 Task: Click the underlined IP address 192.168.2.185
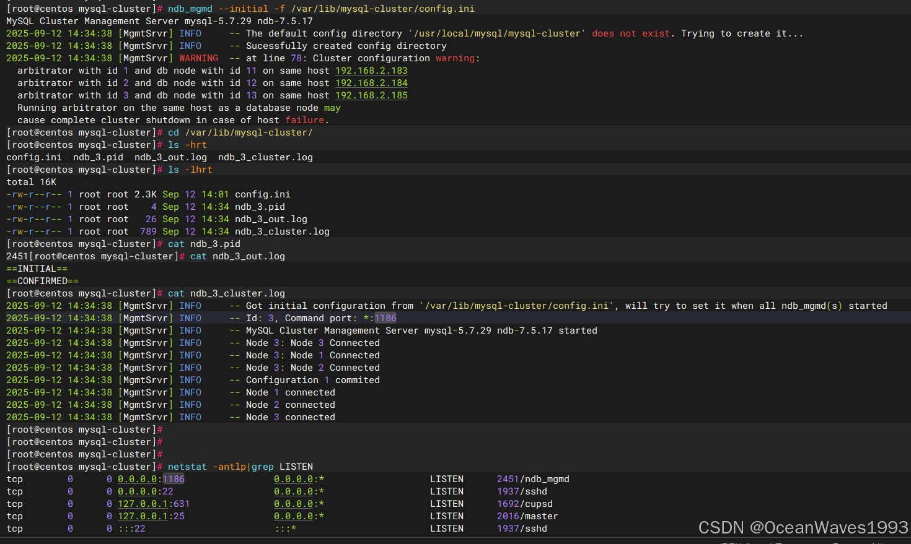point(371,95)
